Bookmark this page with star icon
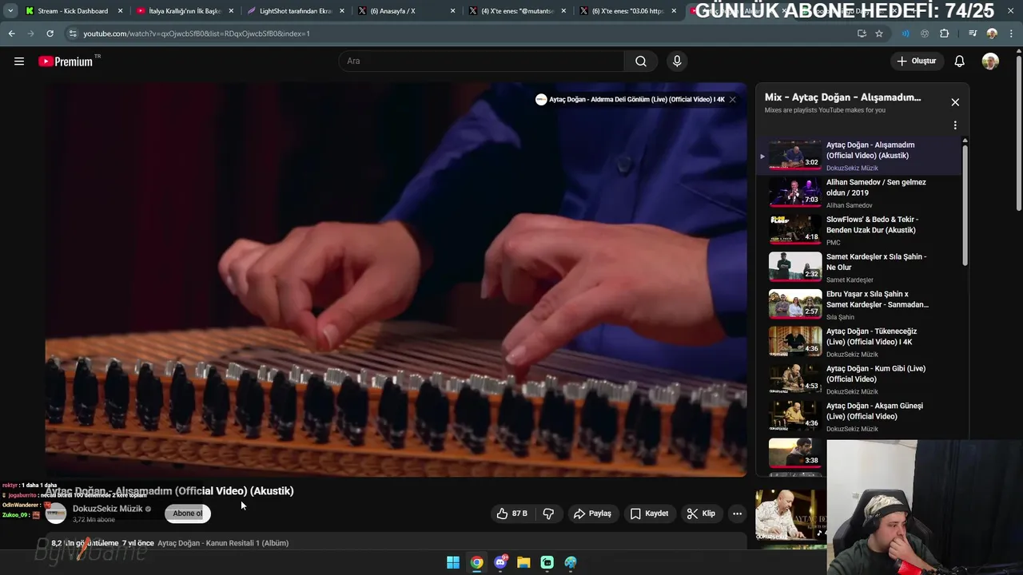1023x575 pixels. [x=879, y=34]
